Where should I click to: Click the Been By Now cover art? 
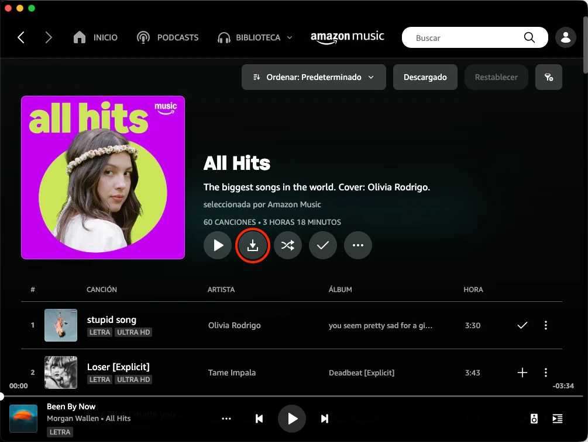[23, 419]
